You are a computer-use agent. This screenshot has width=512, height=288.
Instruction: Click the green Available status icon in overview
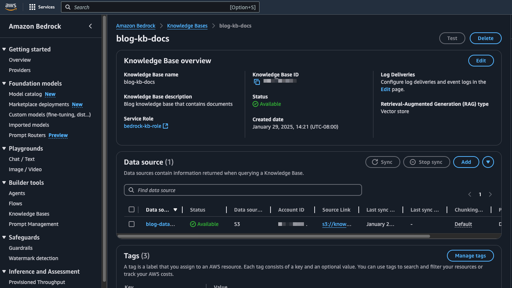tap(255, 104)
